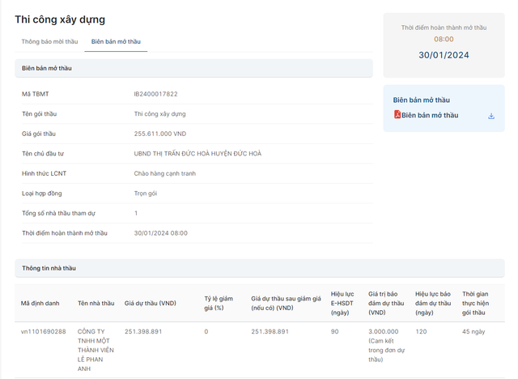518x379 pixels.
Task: Click the Tỷ lệ giảm giá (%) column header
Action: pos(219,304)
